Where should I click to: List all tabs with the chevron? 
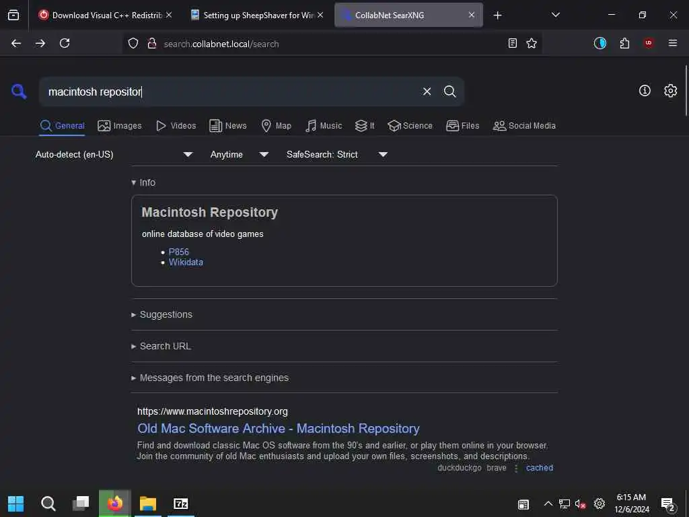[x=555, y=15]
